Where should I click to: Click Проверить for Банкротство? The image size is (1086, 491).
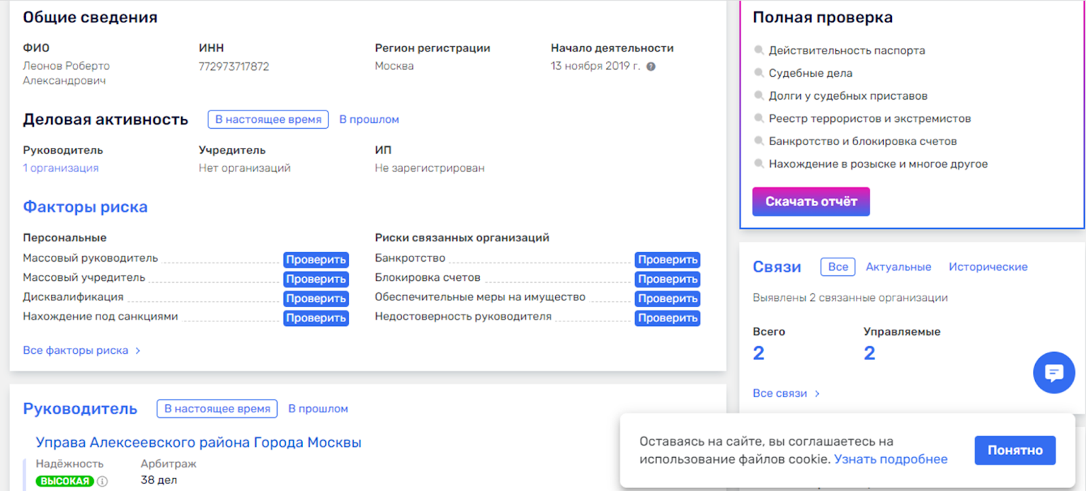[668, 260]
